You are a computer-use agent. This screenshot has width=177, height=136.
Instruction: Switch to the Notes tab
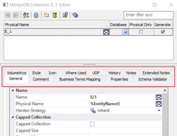(x=131, y=73)
